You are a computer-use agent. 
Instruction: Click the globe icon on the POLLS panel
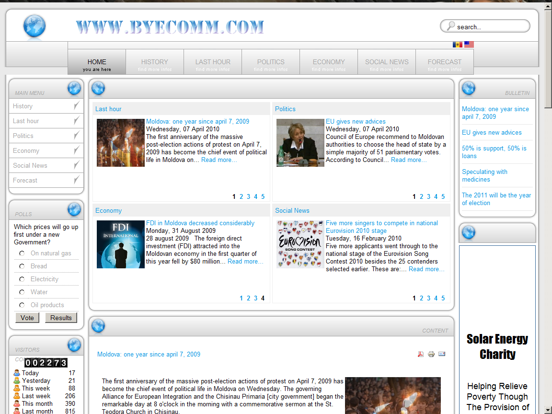click(74, 209)
